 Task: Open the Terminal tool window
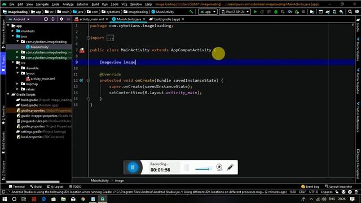point(16,187)
